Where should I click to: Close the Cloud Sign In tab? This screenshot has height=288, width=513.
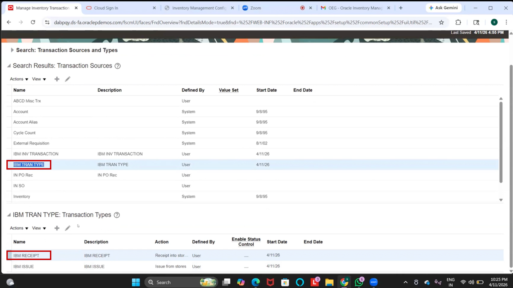coord(154,8)
